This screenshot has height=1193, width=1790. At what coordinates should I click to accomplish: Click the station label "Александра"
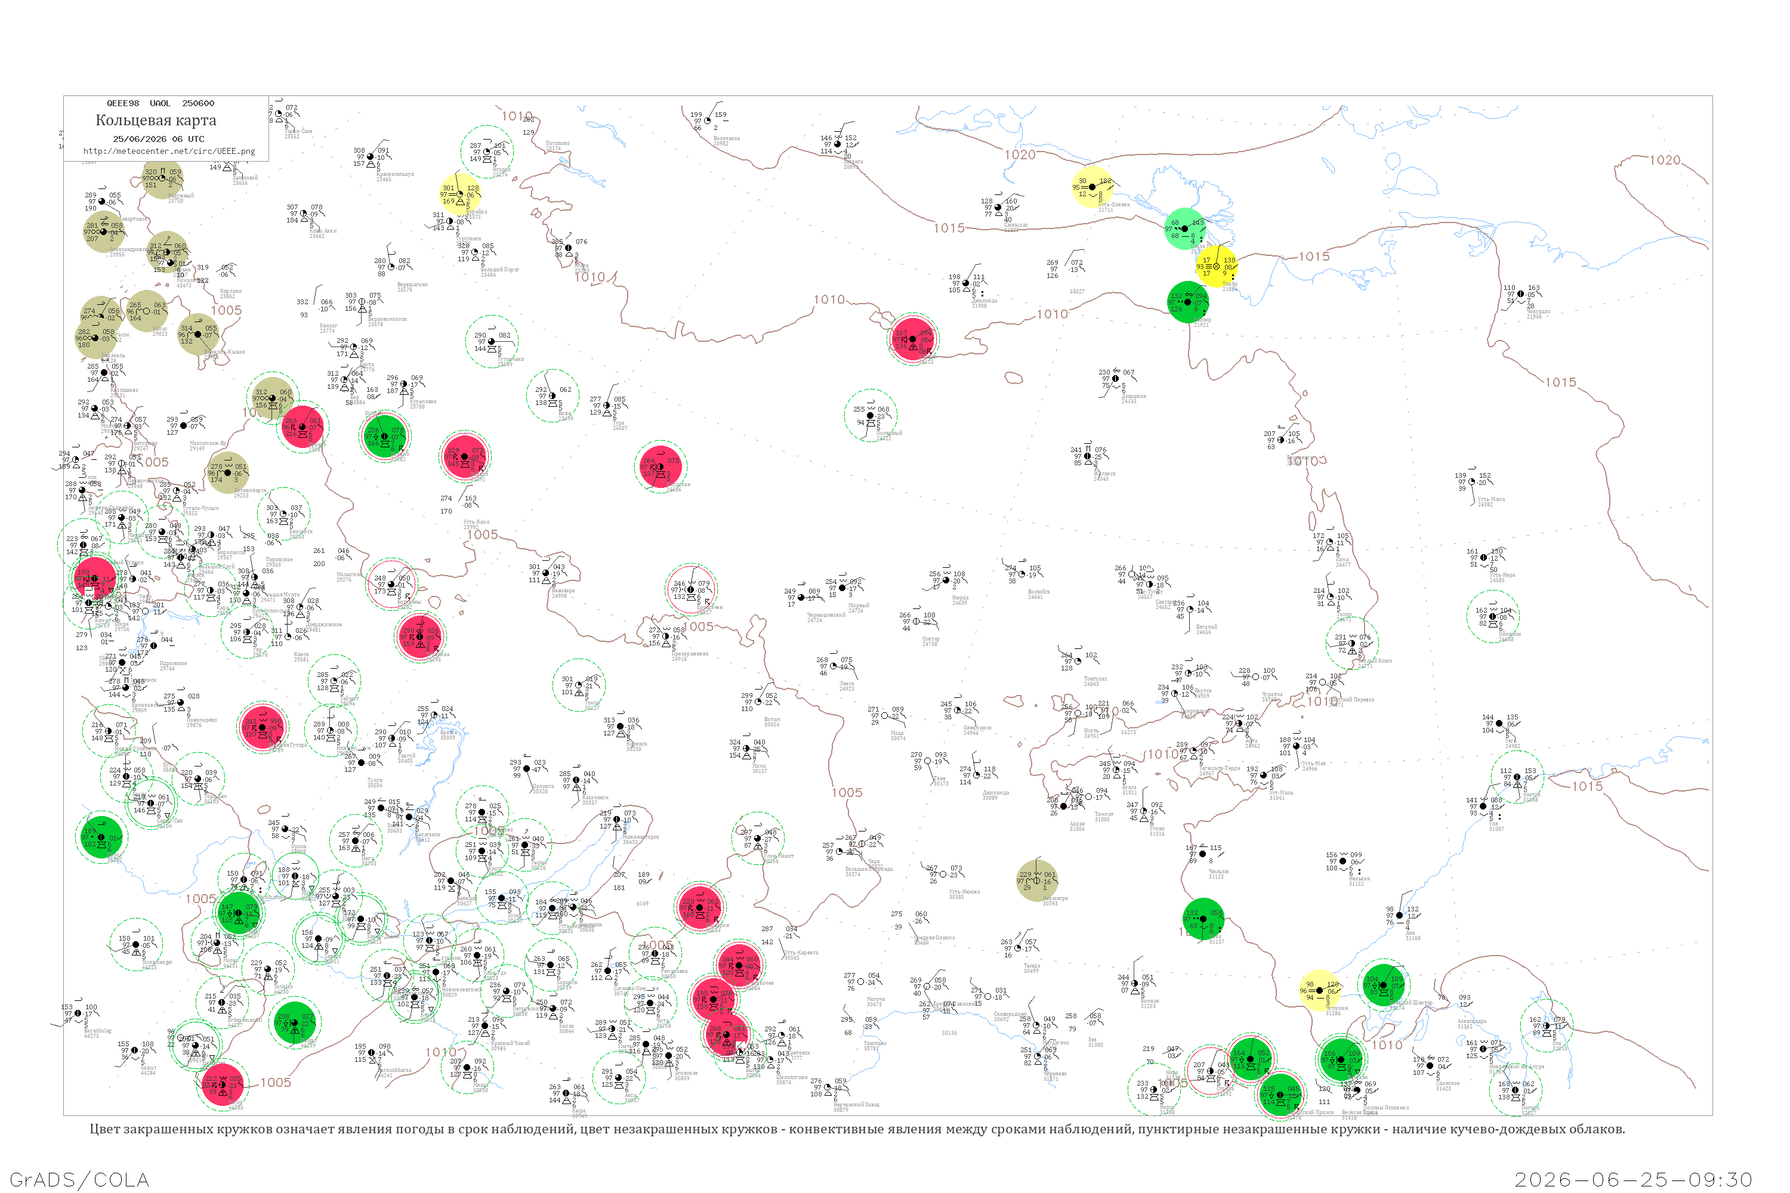[x=1471, y=1022]
